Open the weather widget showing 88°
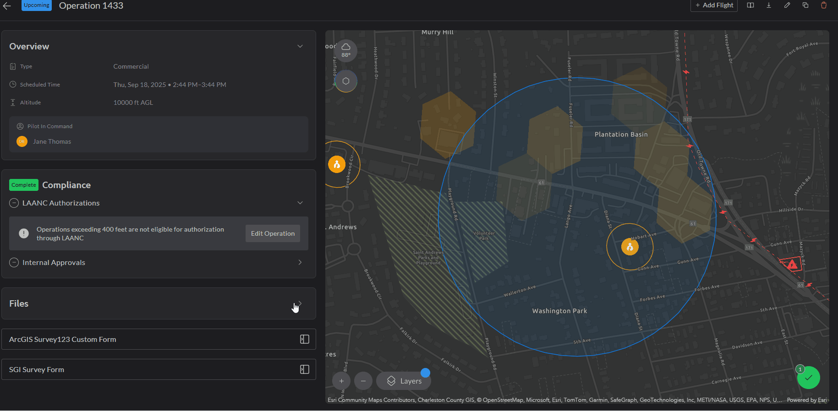Screen dimensions: 838x411 (x=346, y=50)
